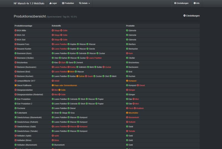The width and height of the screenshot is (222, 149).
Task: Click green status icon of Brennerei (Korn)
Action: point(16,53)
